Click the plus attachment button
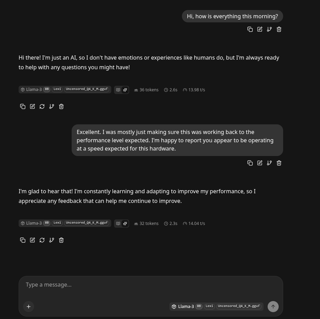The width and height of the screenshot is (320, 319). point(29,307)
